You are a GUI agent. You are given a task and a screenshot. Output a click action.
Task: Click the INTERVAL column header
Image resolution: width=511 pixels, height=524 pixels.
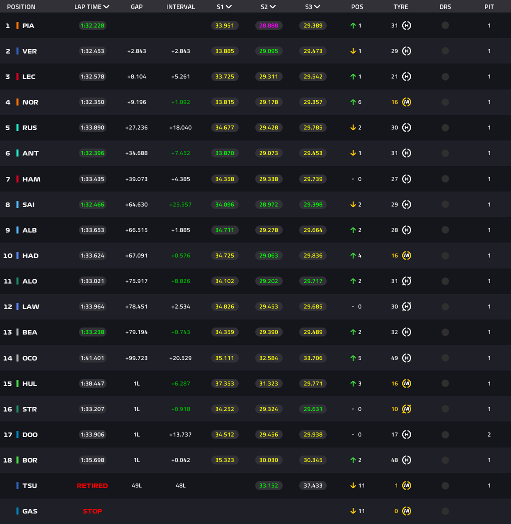(x=180, y=6)
